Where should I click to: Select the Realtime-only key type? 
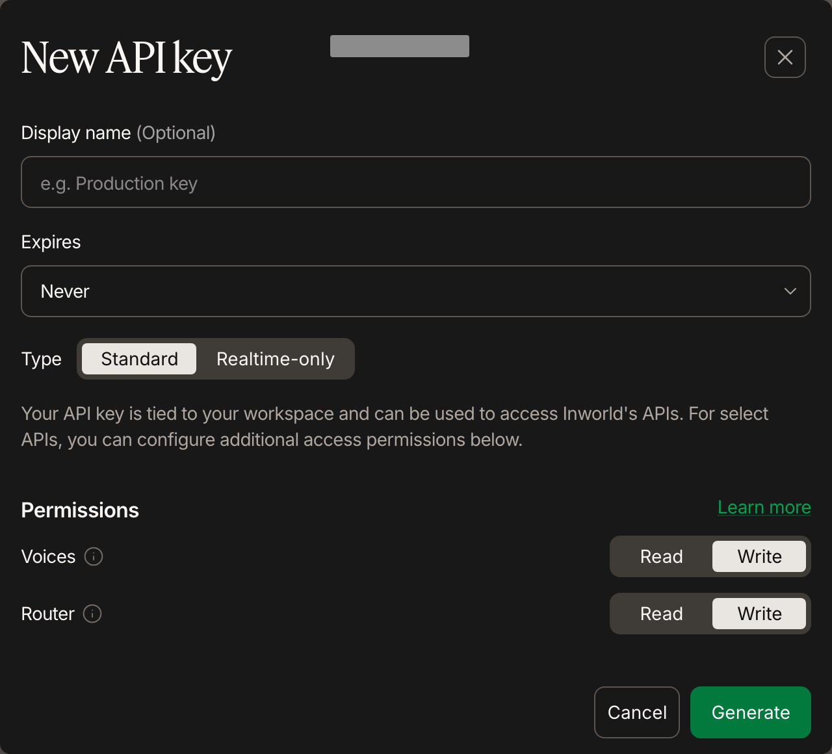(x=276, y=359)
